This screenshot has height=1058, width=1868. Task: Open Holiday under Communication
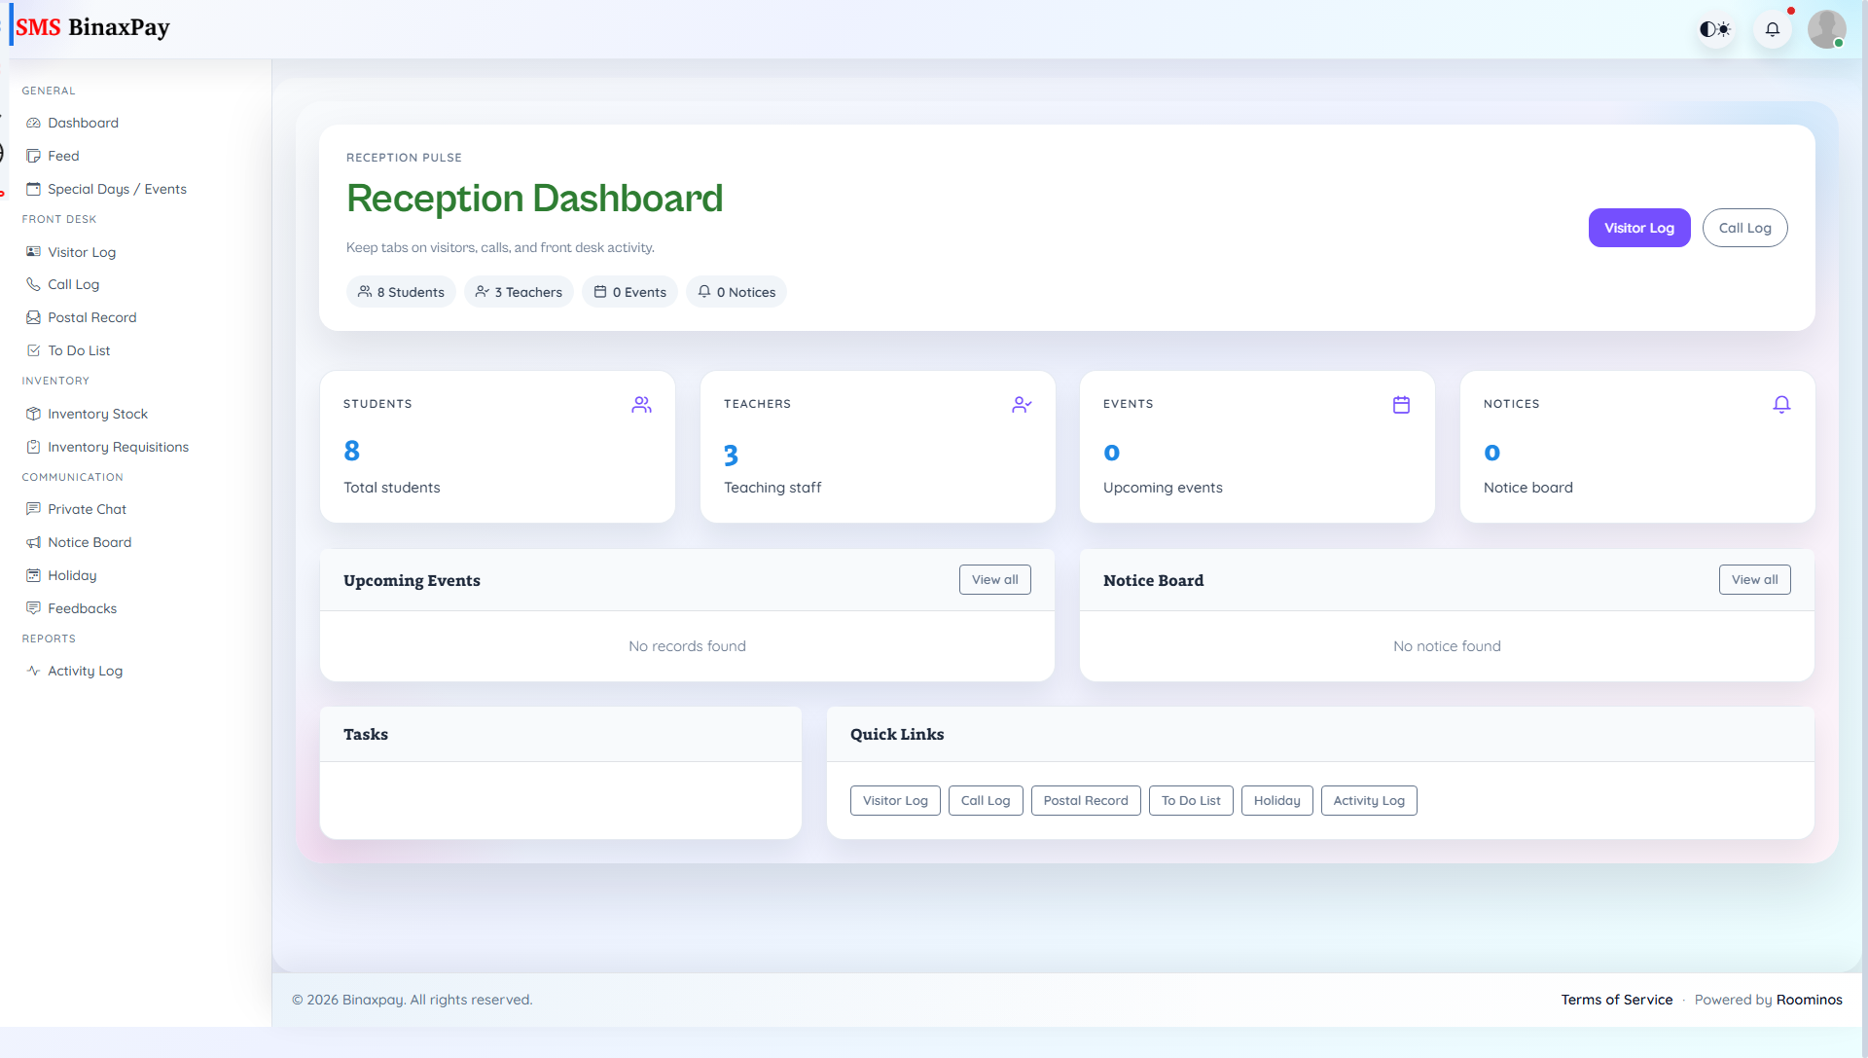pyautogui.click(x=72, y=575)
